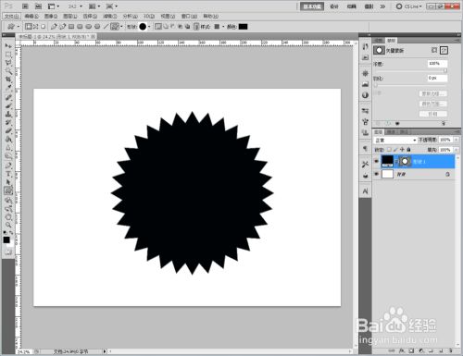The image size is (463, 356).
Task: Switch to the Adjustments panel tab
Action: click(379, 41)
